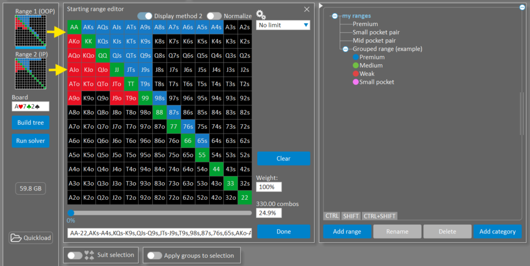The image size is (530, 266).
Task: Click the 24.9% combos percentage field
Action: pyautogui.click(x=269, y=213)
